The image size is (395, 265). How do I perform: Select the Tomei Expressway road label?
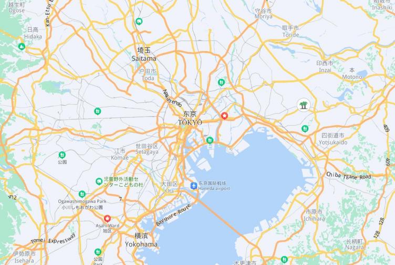(53, 239)
